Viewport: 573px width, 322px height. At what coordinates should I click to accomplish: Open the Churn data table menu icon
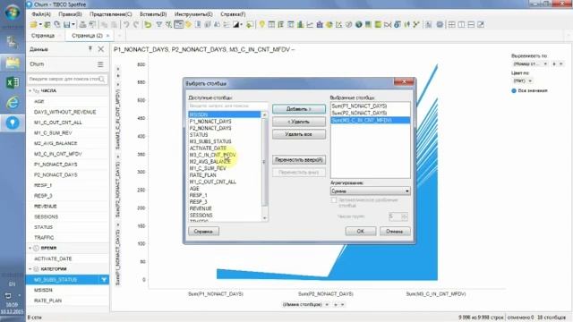(x=100, y=64)
